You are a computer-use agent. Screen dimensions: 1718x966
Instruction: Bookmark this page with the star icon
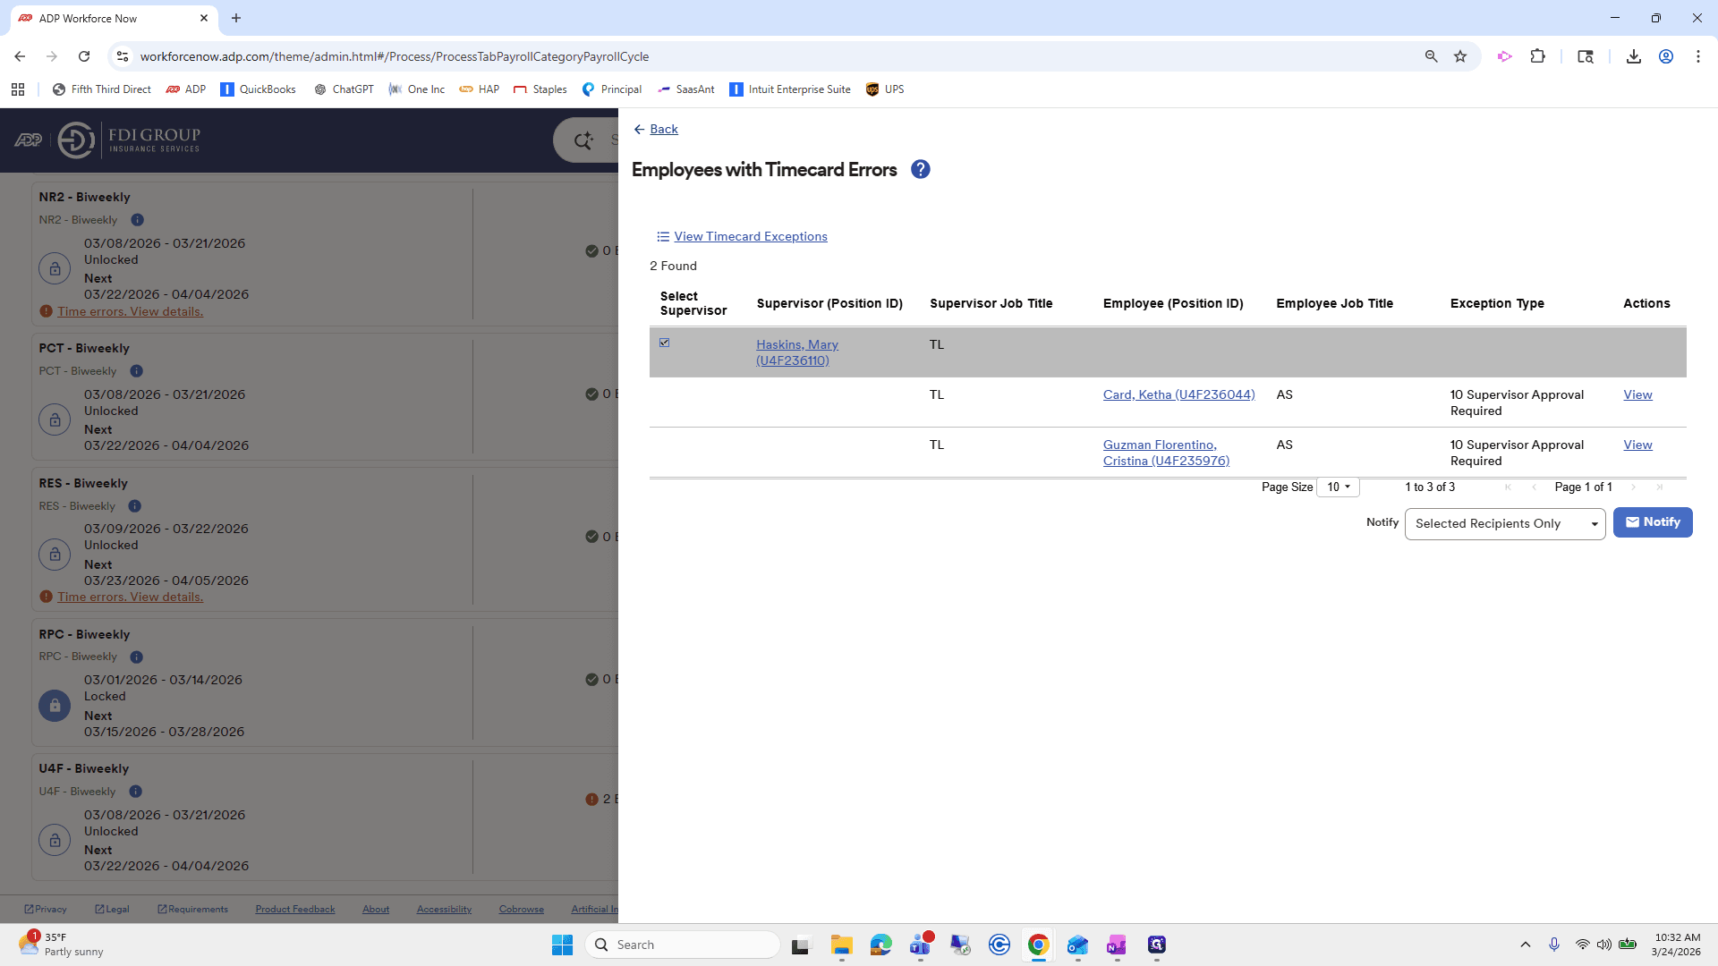pyautogui.click(x=1460, y=56)
